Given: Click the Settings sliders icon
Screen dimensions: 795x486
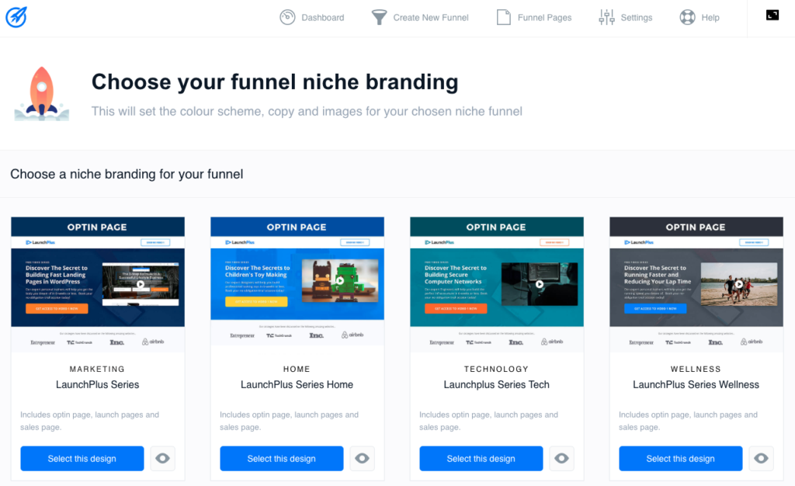Looking at the screenshot, I should [606, 17].
